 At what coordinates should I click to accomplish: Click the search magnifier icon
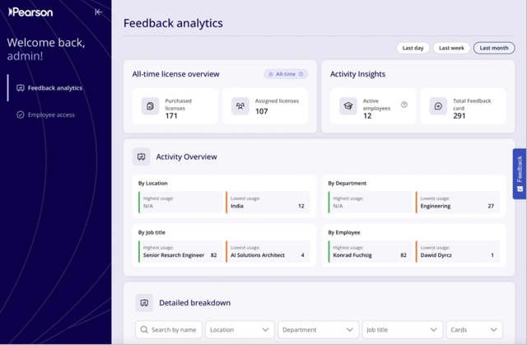point(144,329)
